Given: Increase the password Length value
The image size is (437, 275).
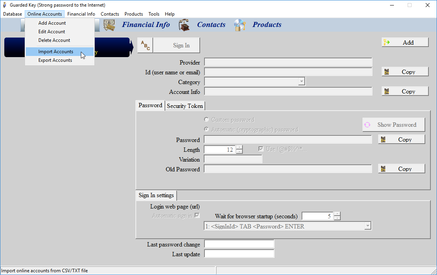Looking at the screenshot, I should pyautogui.click(x=239, y=147).
